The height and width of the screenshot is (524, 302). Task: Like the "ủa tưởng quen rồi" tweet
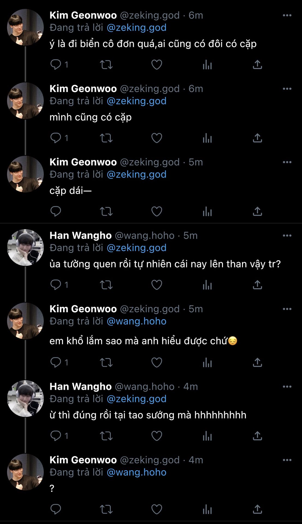(157, 285)
